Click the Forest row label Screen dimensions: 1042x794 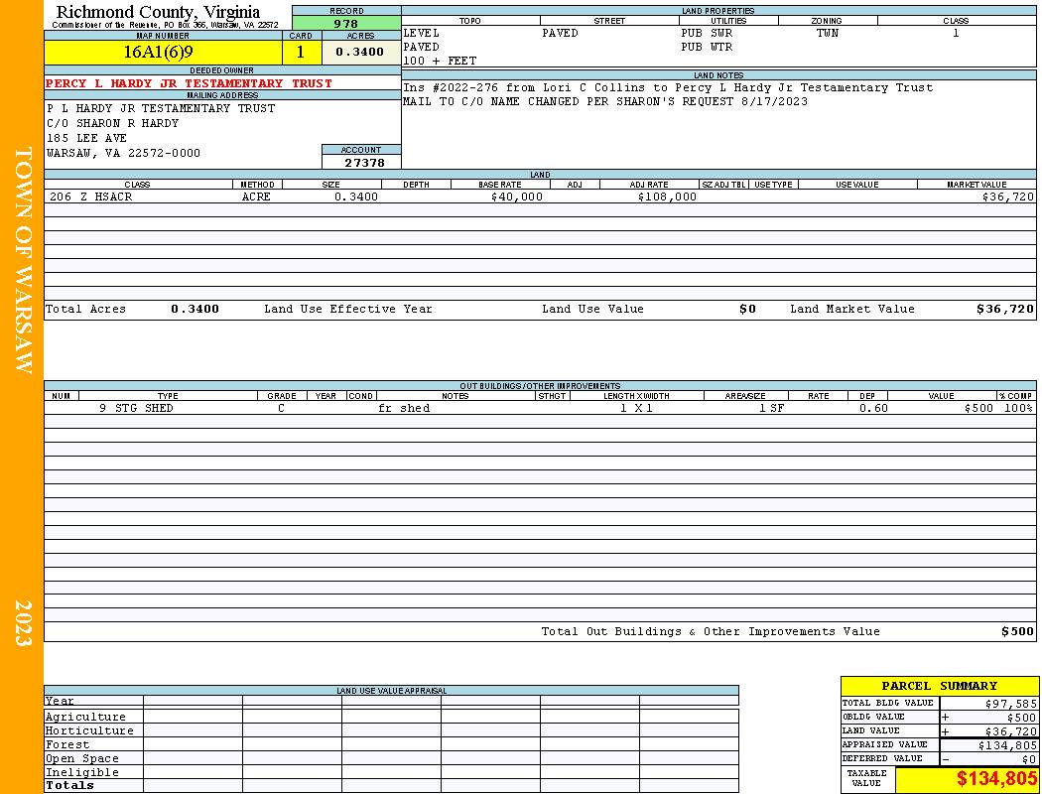67,744
